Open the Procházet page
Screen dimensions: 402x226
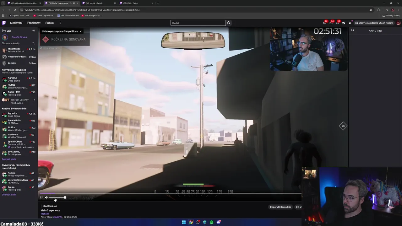pos(34,23)
